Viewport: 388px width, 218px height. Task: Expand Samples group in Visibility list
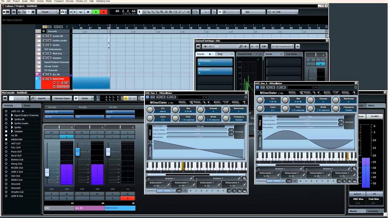(12, 131)
